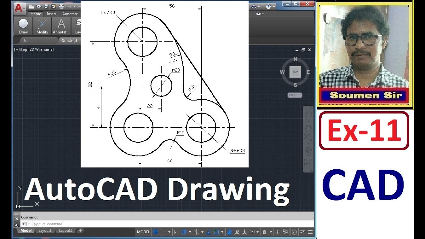Screen dimensions: 425x239
Task: Open the help question mark icon
Action: 268,7
